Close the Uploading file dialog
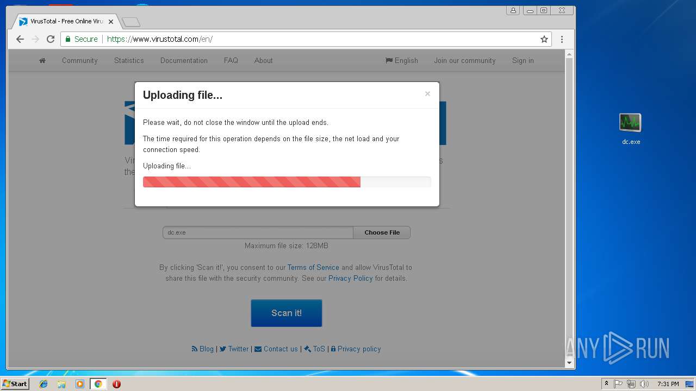The width and height of the screenshot is (696, 391). click(x=427, y=93)
